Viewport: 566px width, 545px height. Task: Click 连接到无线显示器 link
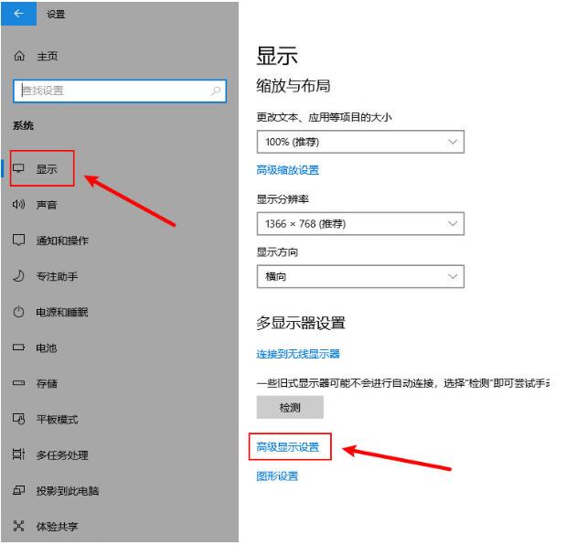(298, 354)
